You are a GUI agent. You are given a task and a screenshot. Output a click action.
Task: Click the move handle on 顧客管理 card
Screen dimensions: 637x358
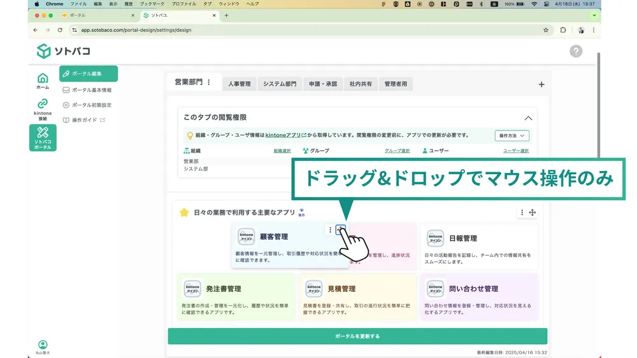pos(341,230)
